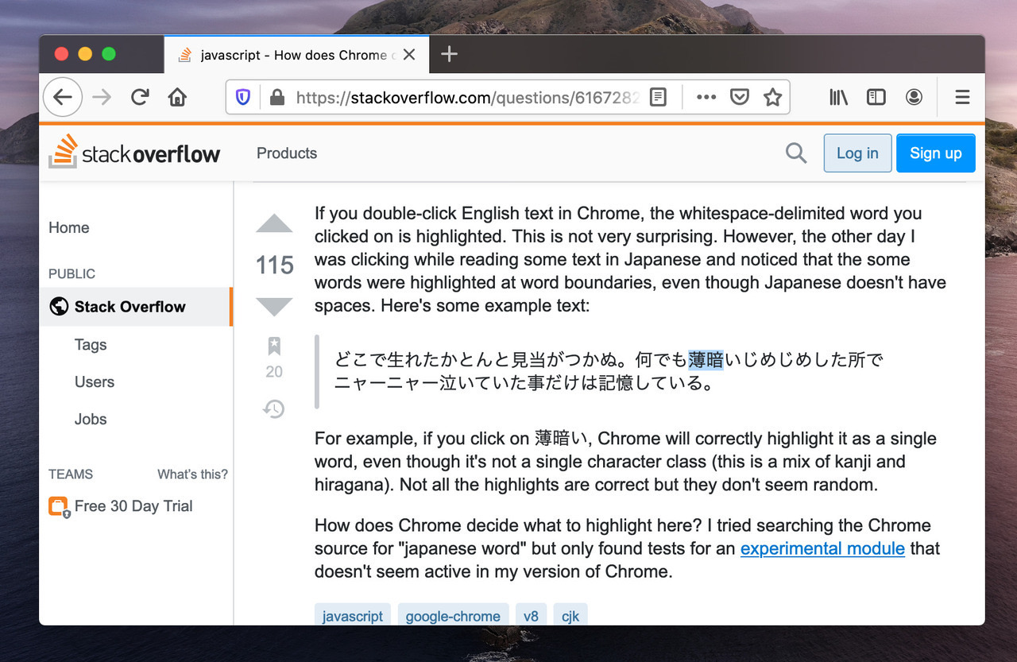The width and height of the screenshot is (1017, 662).
Task: Save page to Pocket
Action: 740,97
